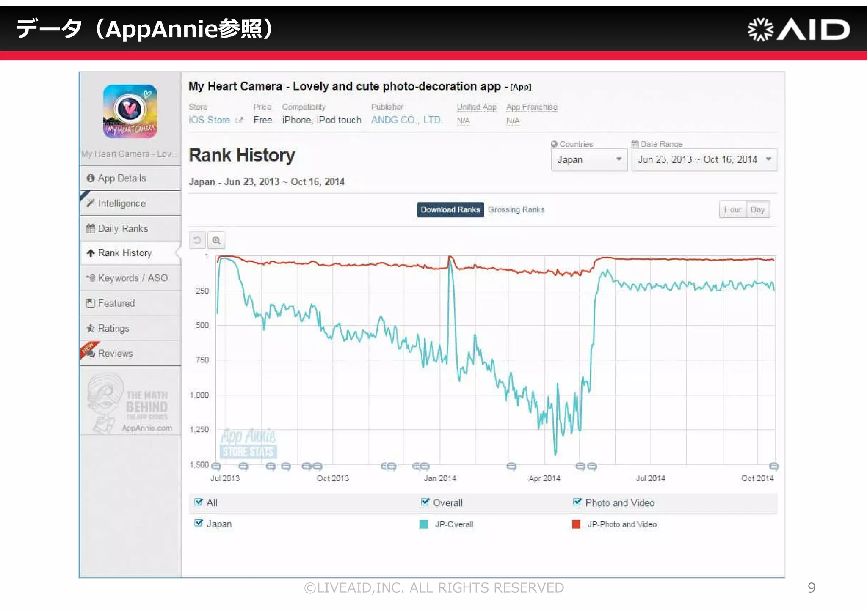Select the Download Ranks tab
The height and width of the screenshot is (612, 867).
(x=450, y=210)
